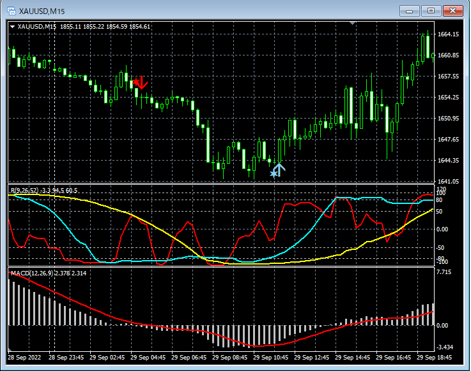Click the scroll corner triangle at bottom-left of chart
The image size is (471, 371).
tap(10, 349)
